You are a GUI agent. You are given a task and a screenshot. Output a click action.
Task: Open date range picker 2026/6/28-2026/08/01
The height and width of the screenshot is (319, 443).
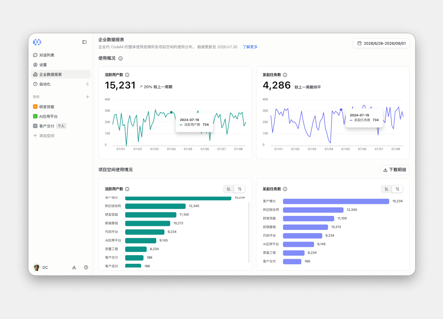click(x=381, y=43)
